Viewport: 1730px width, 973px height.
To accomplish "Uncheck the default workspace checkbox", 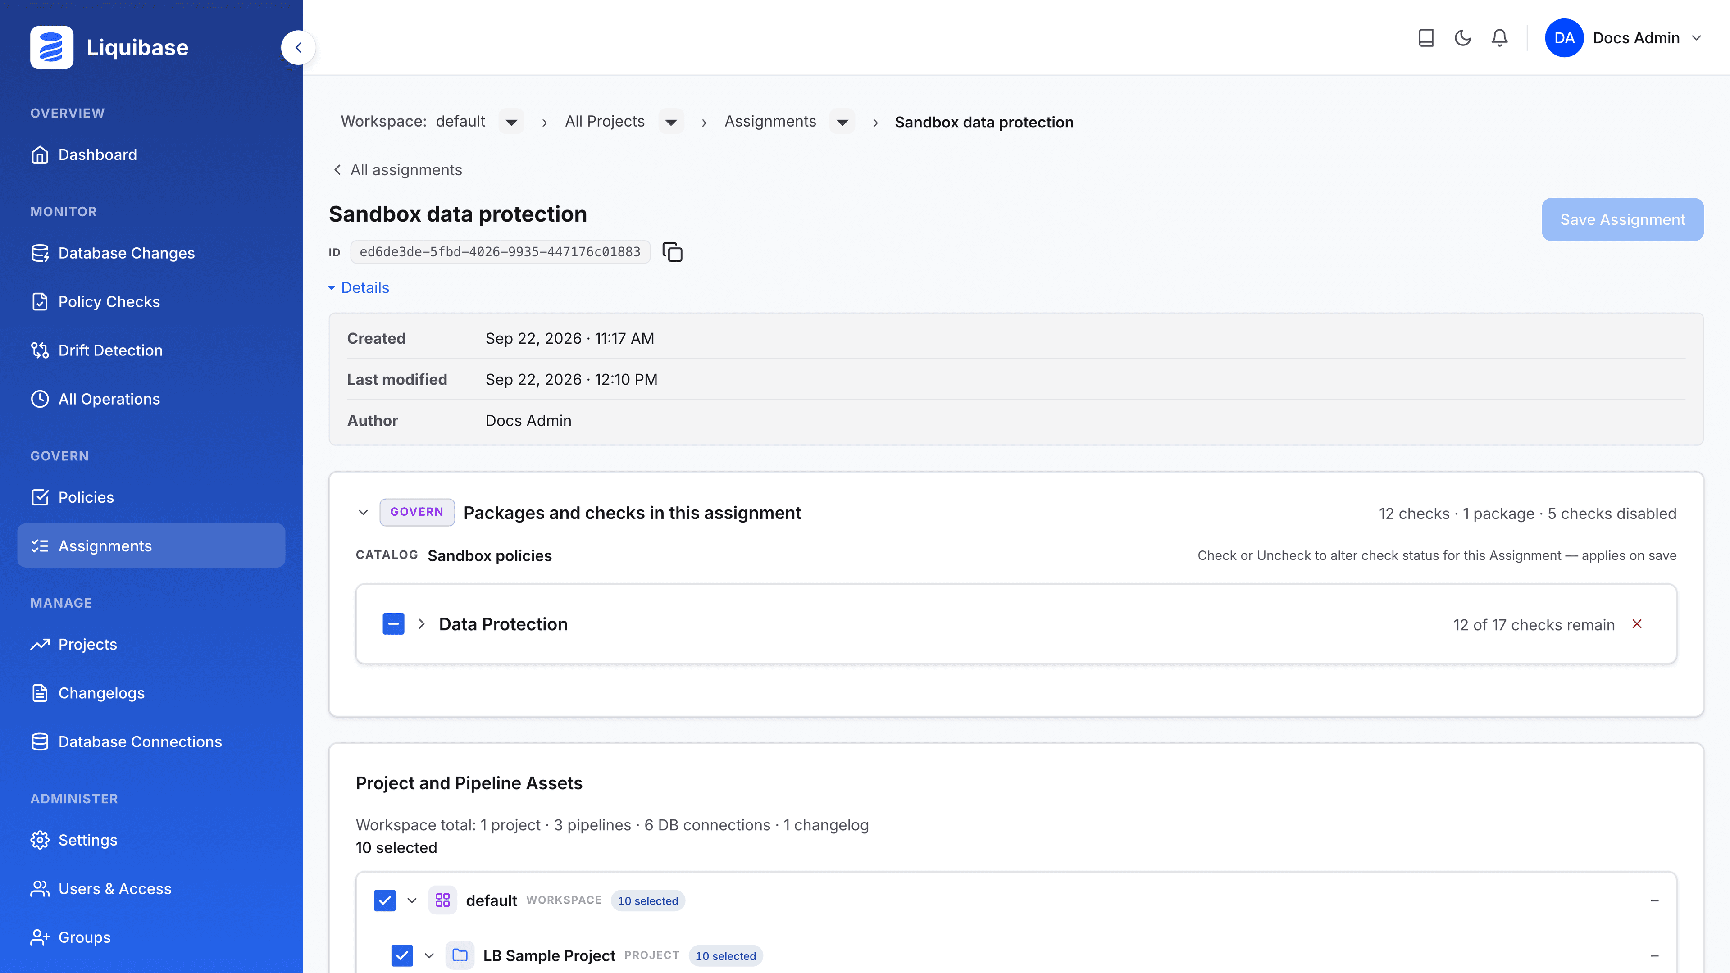I will [x=385, y=900].
